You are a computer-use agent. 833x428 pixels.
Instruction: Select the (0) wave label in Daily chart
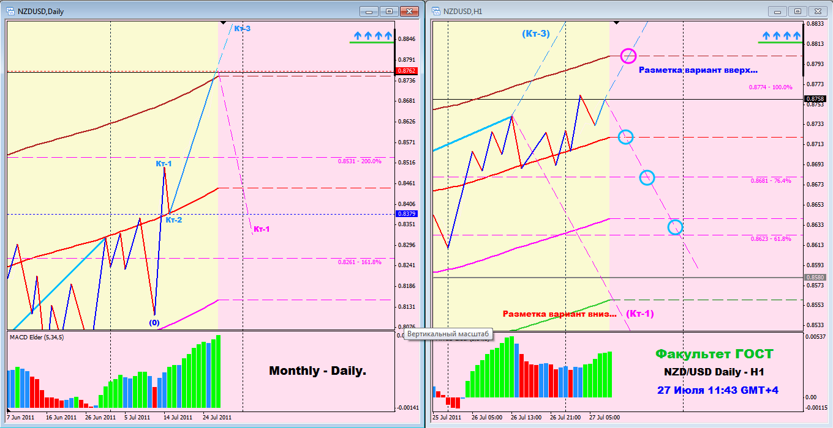(x=154, y=322)
